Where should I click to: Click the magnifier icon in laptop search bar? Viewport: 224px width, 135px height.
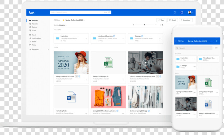pos(109,13)
